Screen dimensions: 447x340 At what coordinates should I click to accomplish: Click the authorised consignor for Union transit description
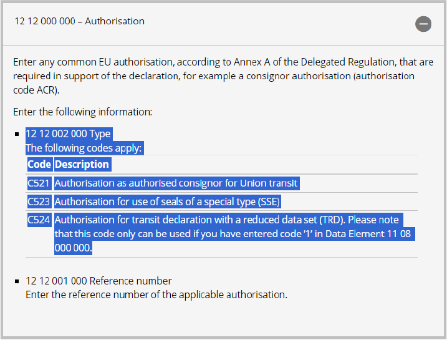(x=176, y=183)
